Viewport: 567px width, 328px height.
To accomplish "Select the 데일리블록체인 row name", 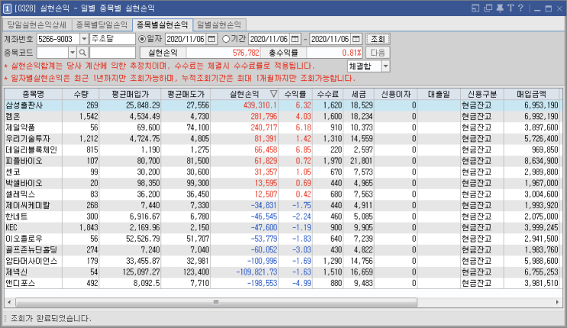I will point(31,150).
